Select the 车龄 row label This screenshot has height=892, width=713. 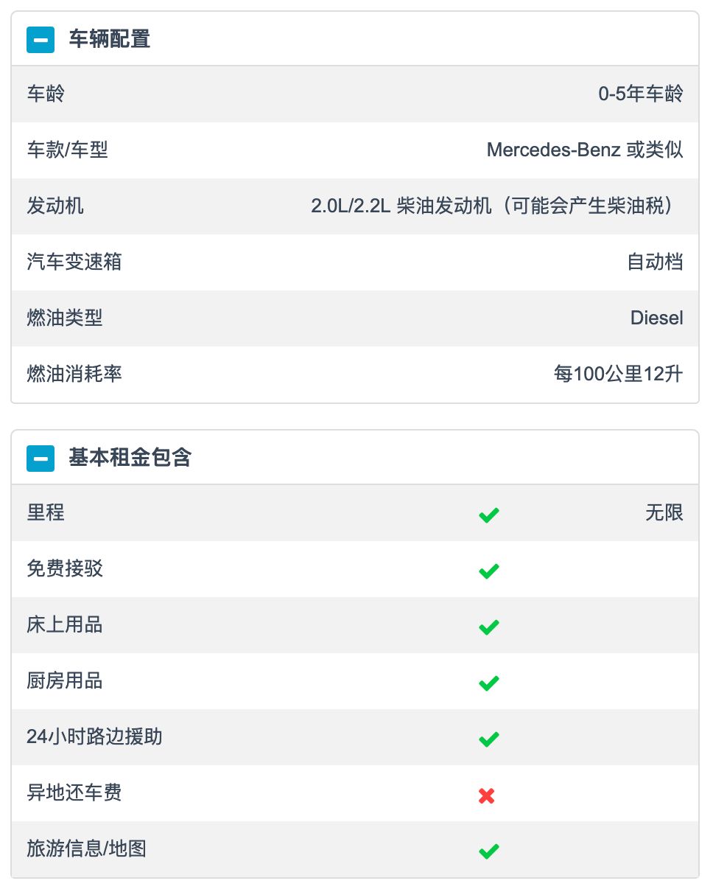pos(46,94)
